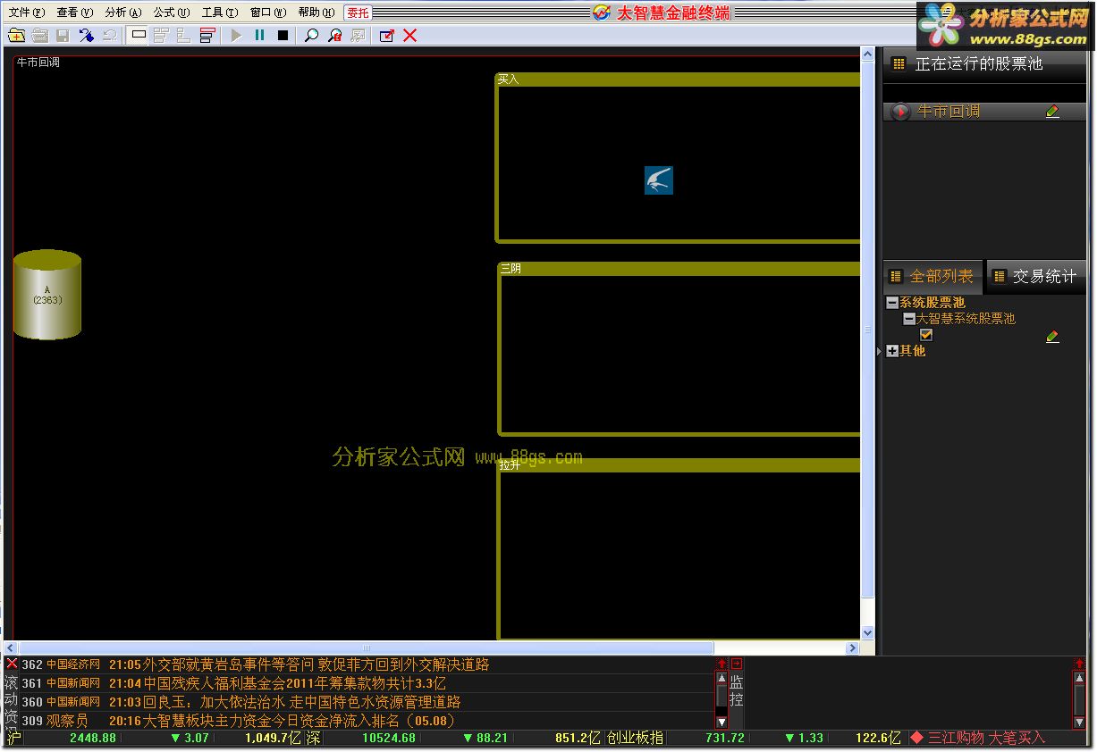Click the magnifier with red lock icon
This screenshot has height=752, width=1097.
[x=334, y=36]
